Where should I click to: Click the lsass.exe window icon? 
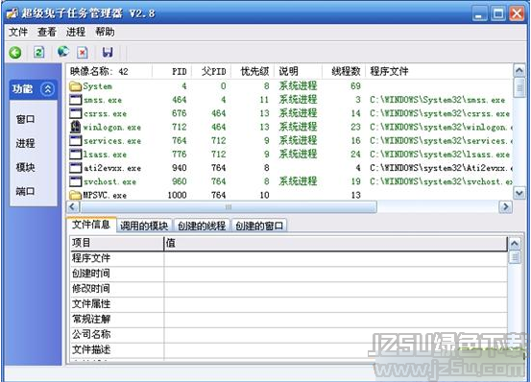tap(75, 155)
